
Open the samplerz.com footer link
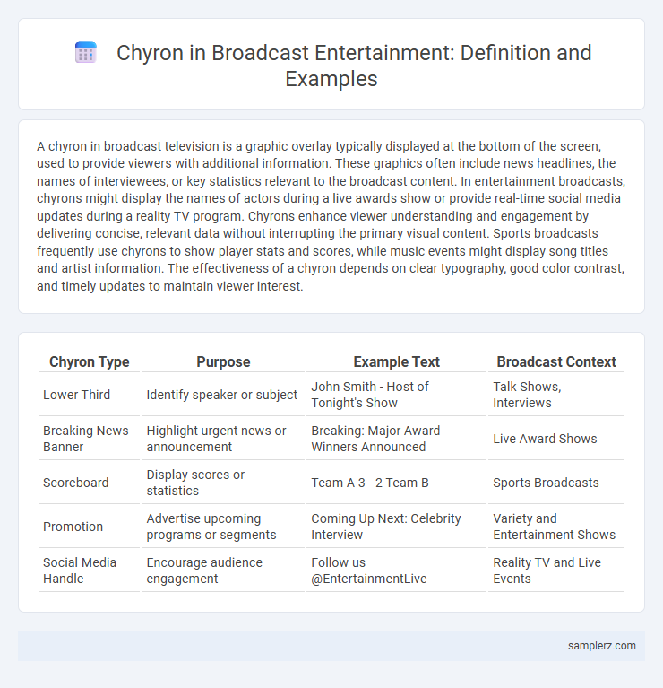(x=602, y=646)
